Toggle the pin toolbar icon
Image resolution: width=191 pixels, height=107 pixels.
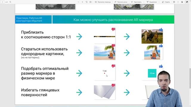point(187,2)
